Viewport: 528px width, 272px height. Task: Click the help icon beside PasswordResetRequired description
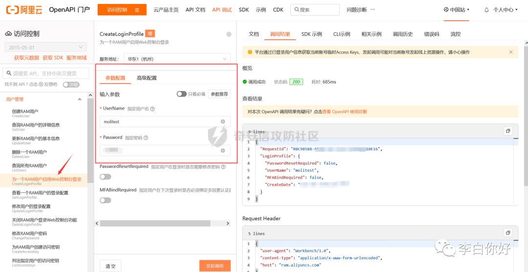[223, 167]
